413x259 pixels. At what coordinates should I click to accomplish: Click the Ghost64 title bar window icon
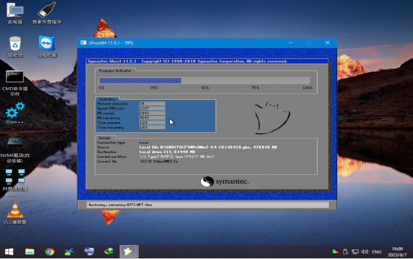tap(84, 42)
